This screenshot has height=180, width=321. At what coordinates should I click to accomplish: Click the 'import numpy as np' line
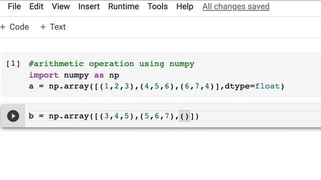pos(74,75)
